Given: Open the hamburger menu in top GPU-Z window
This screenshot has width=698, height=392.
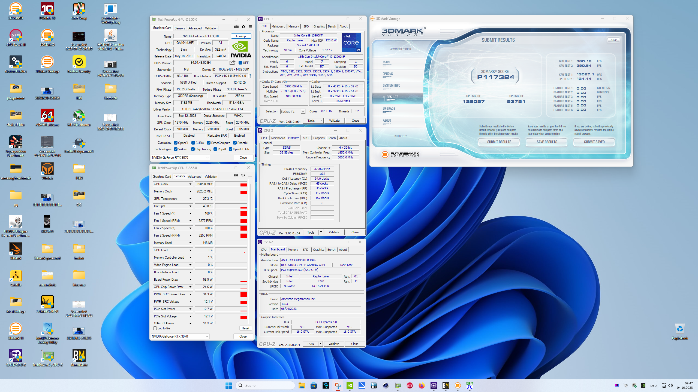Looking at the screenshot, I should (x=250, y=27).
